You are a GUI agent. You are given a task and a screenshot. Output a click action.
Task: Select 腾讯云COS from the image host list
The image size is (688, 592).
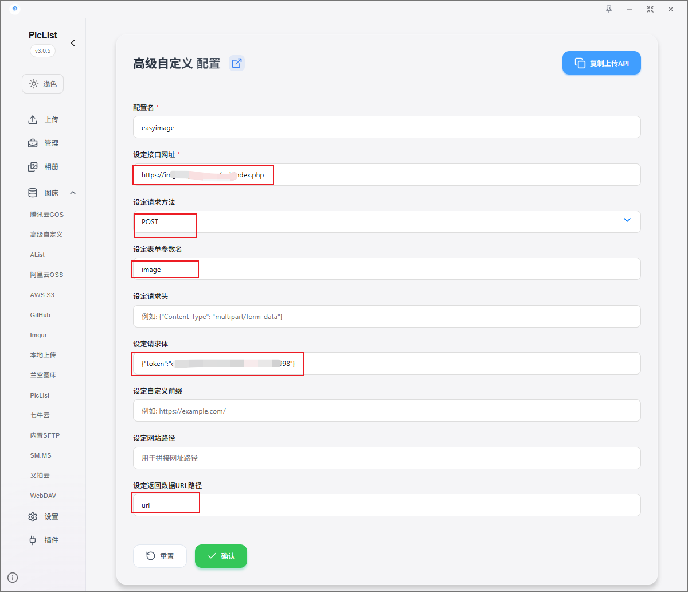coord(47,215)
